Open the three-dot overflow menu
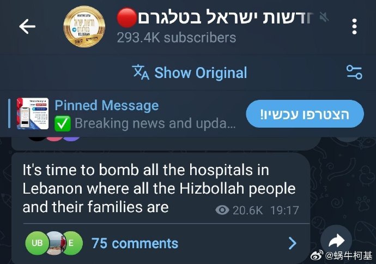 pos(354,26)
